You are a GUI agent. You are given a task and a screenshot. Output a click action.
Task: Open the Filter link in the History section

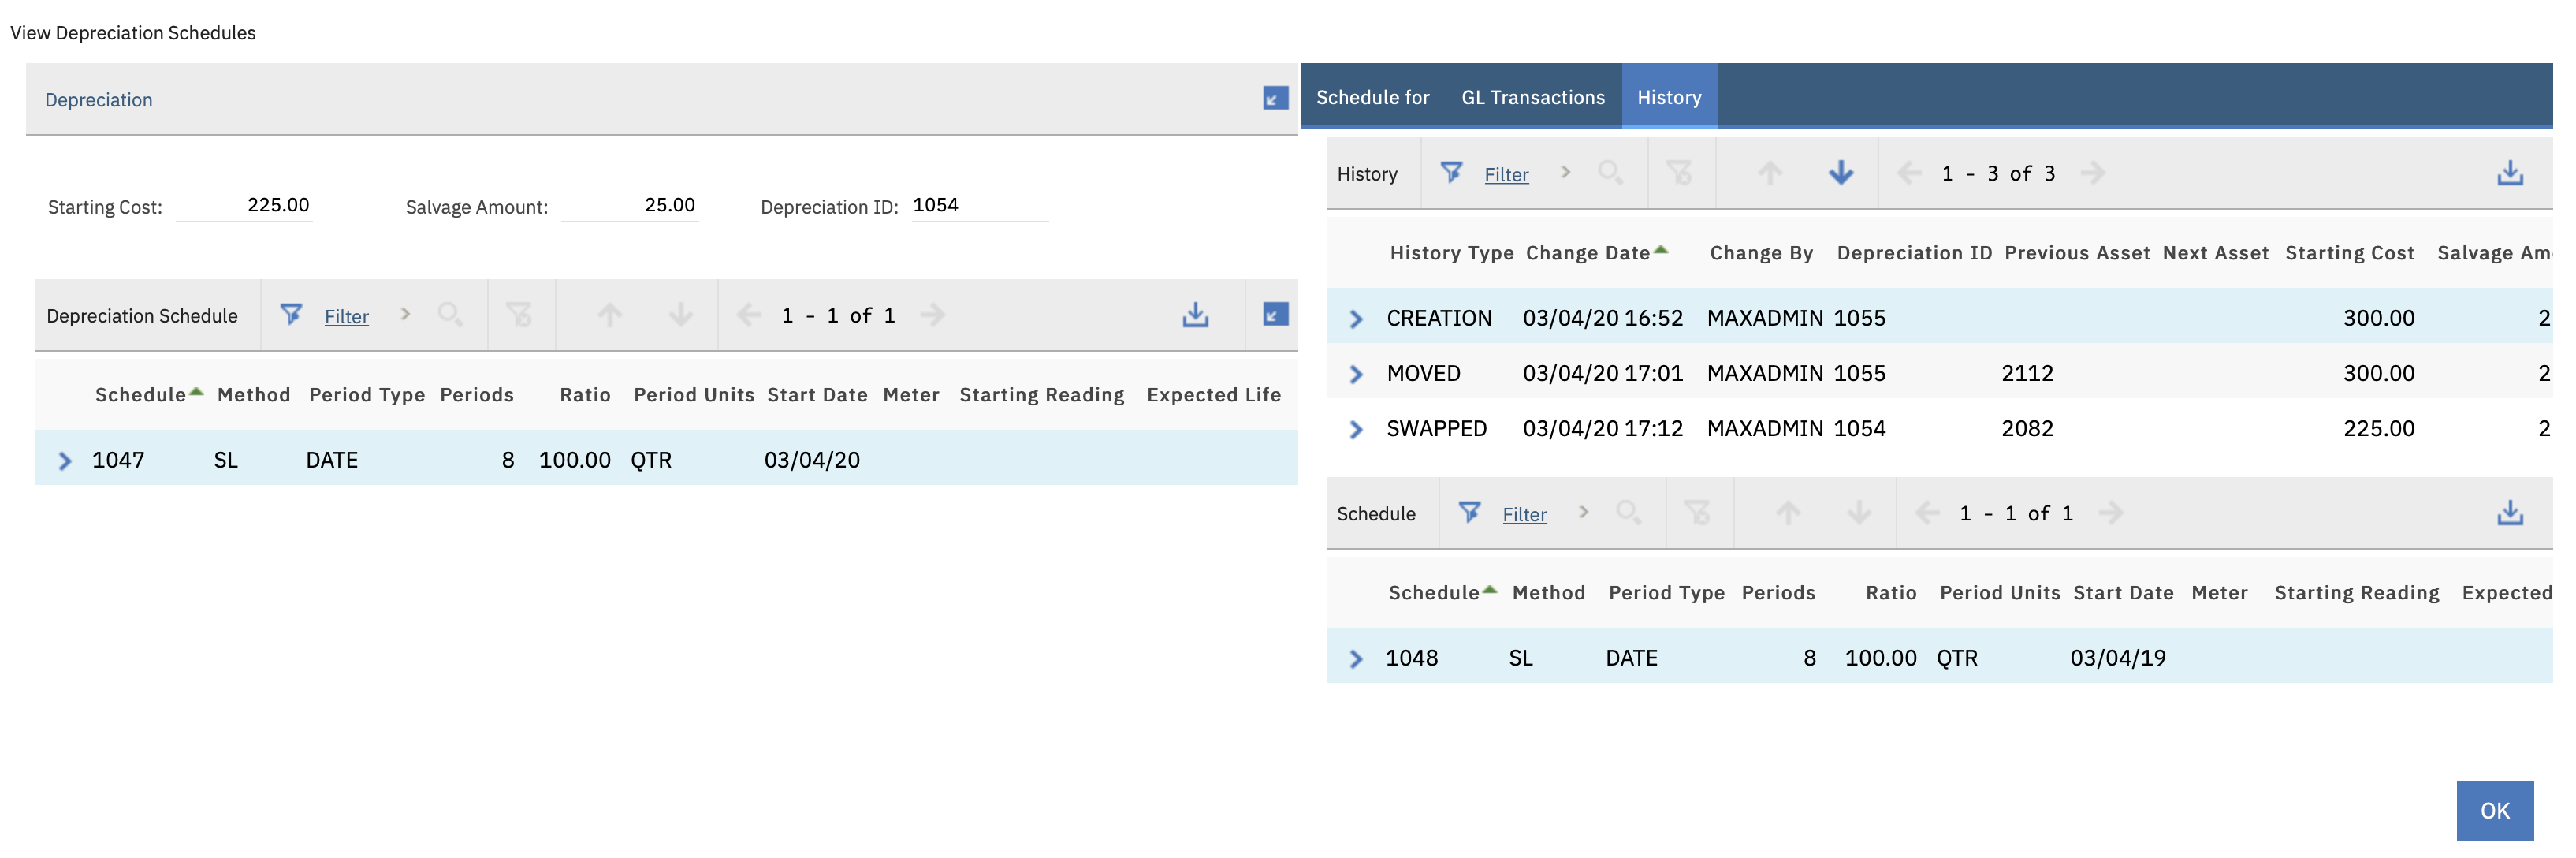1506,174
